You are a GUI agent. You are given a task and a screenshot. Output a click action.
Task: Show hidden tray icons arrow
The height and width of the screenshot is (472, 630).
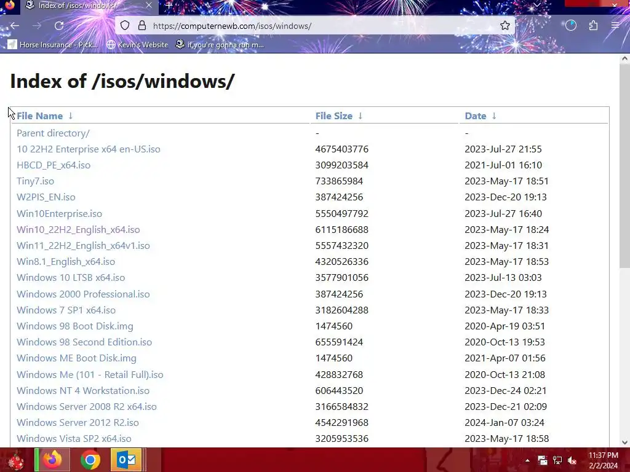[527, 460]
